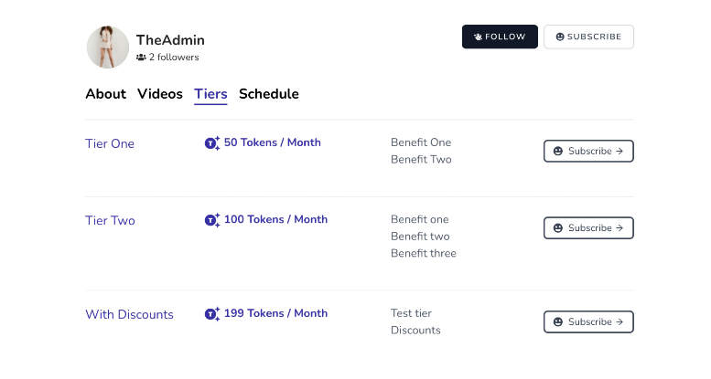Click the token icon beside 199 Tokens / Month
Viewport: 711px width, 379px height.
click(x=212, y=314)
